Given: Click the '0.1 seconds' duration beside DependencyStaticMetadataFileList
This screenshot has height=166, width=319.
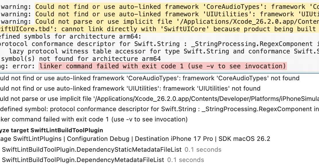Looking at the screenshot, I should (203, 149).
